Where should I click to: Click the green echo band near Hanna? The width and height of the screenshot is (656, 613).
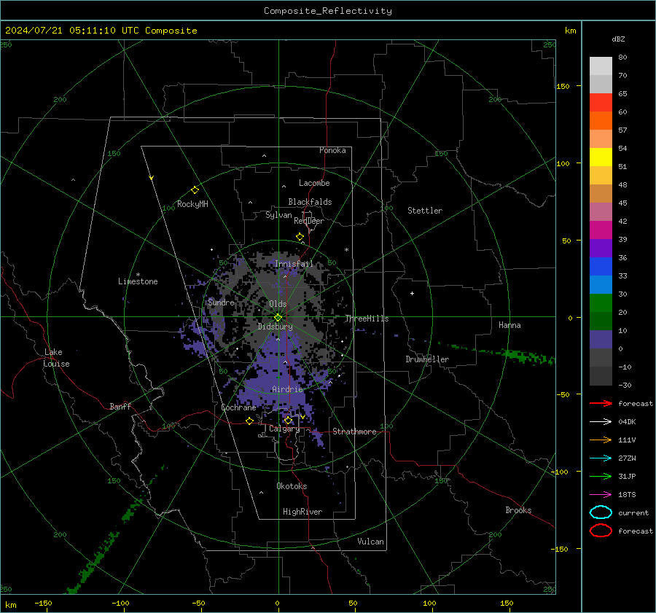517,355
